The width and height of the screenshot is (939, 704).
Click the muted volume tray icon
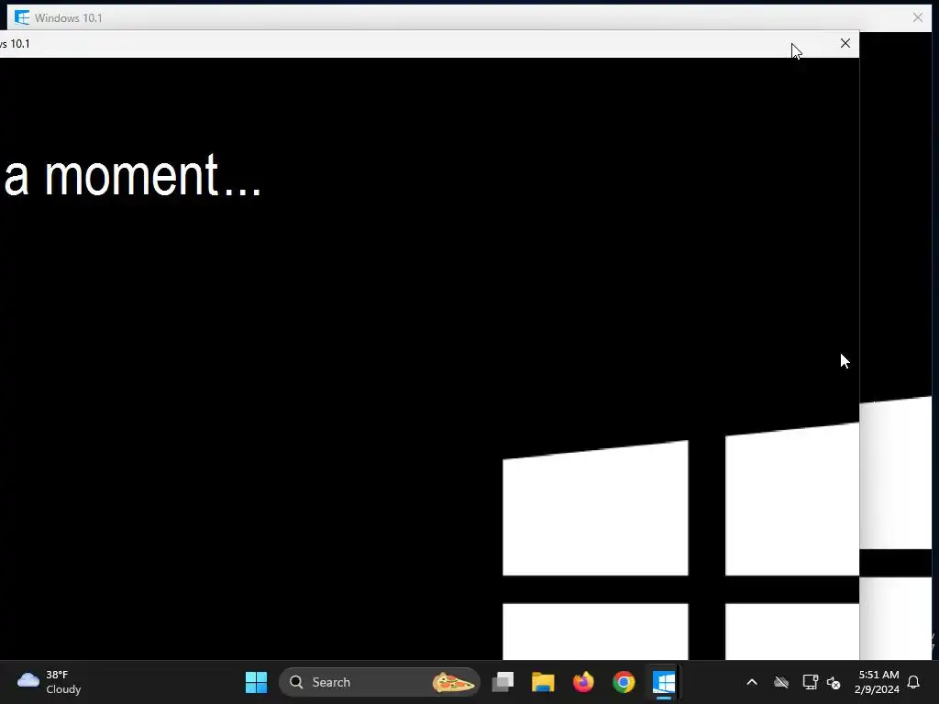point(834,682)
